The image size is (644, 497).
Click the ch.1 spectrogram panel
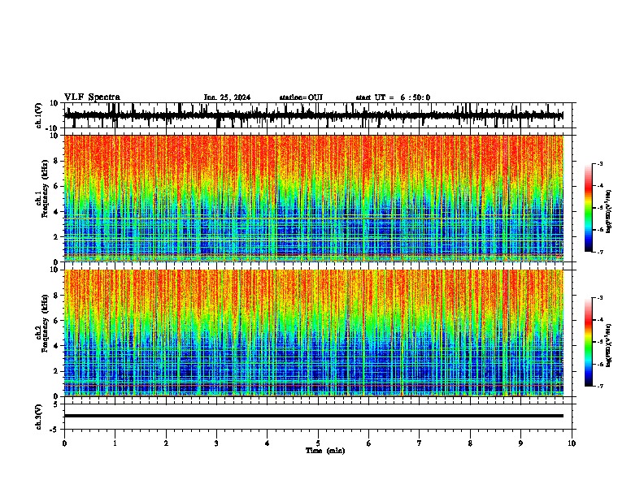pos(314,198)
